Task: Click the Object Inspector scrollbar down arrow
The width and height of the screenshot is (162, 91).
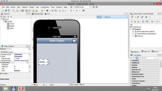Action: tap(30, 71)
